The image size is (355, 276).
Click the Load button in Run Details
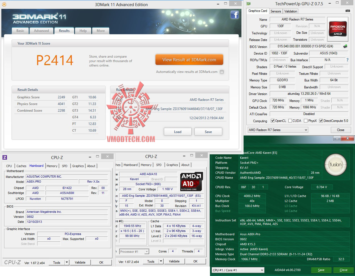(178, 132)
